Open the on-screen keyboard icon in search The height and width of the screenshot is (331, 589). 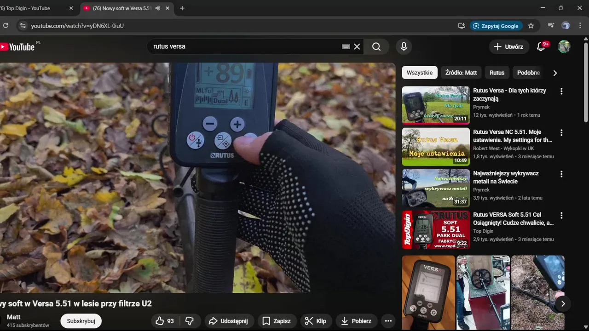[346, 46]
